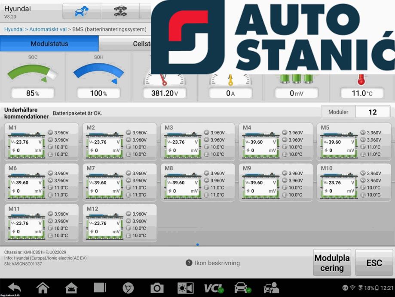This screenshot has height=297, width=395.
Task: Select the M7 module battery image
Action: click(x=104, y=186)
